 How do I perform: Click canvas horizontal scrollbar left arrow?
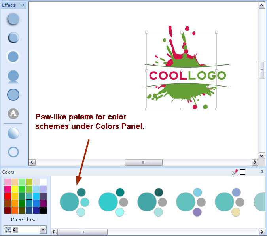(32, 162)
